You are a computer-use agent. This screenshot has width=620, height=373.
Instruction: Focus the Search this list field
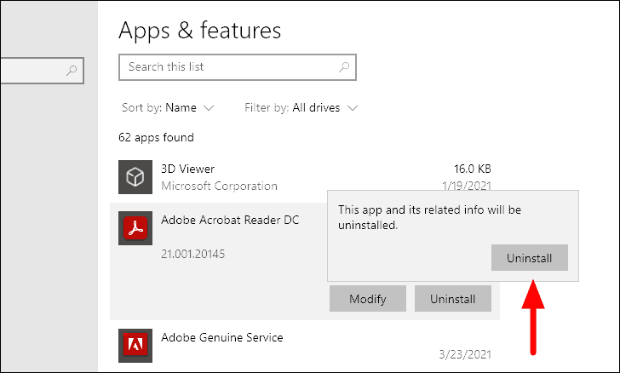pos(238,67)
